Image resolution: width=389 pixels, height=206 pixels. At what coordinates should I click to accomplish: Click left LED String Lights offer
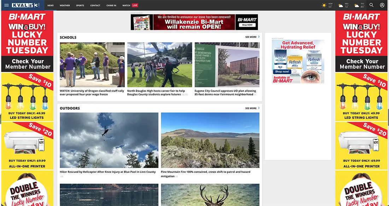click(x=27, y=97)
